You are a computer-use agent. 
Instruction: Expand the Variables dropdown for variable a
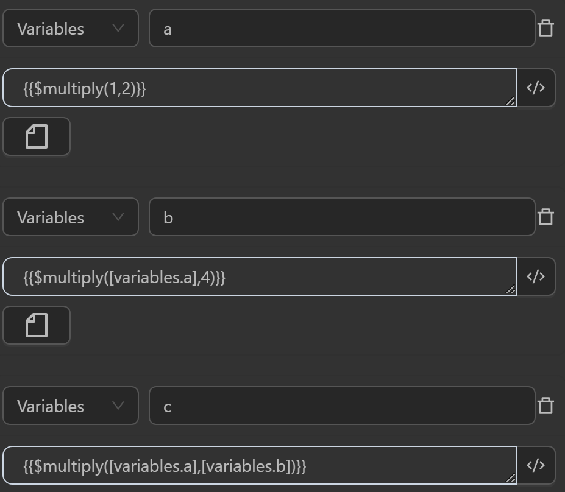coord(71,29)
